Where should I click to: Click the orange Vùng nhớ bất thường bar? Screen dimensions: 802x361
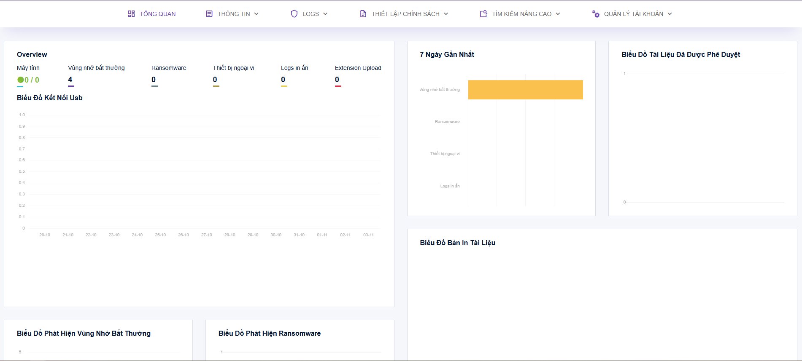(525, 90)
